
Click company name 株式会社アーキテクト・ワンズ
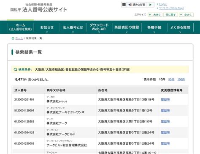(x=65, y=112)
